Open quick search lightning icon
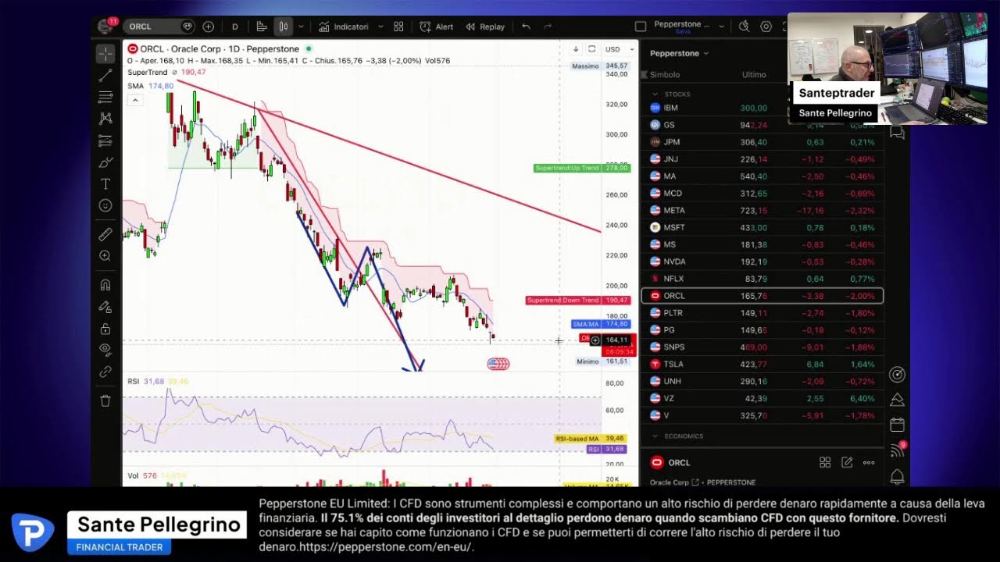Screen dimensions: 1000x562 744,27
